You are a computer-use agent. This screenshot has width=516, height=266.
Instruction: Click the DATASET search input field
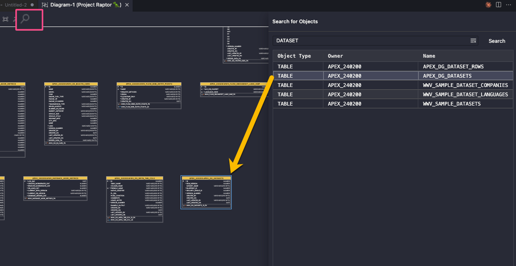[370, 41]
